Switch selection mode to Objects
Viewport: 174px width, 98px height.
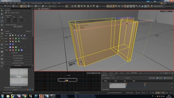(38, 6)
